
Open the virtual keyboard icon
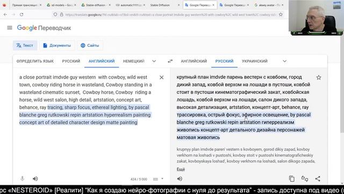155,179
